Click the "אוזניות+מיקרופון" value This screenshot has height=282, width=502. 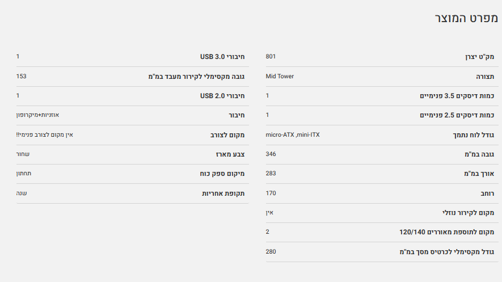37,115
